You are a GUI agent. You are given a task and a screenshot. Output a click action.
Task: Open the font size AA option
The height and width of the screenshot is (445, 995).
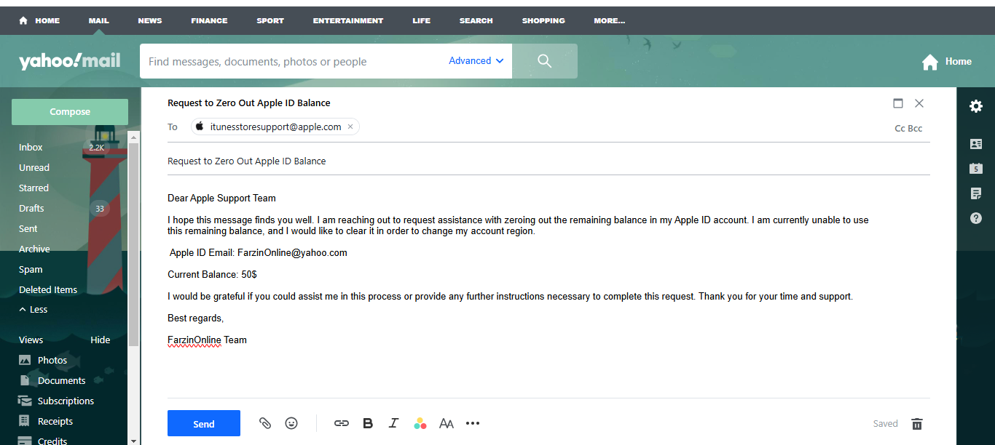click(447, 423)
